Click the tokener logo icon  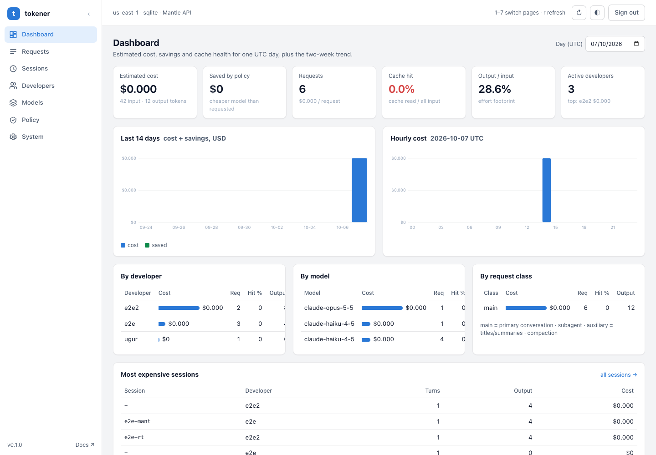[14, 14]
